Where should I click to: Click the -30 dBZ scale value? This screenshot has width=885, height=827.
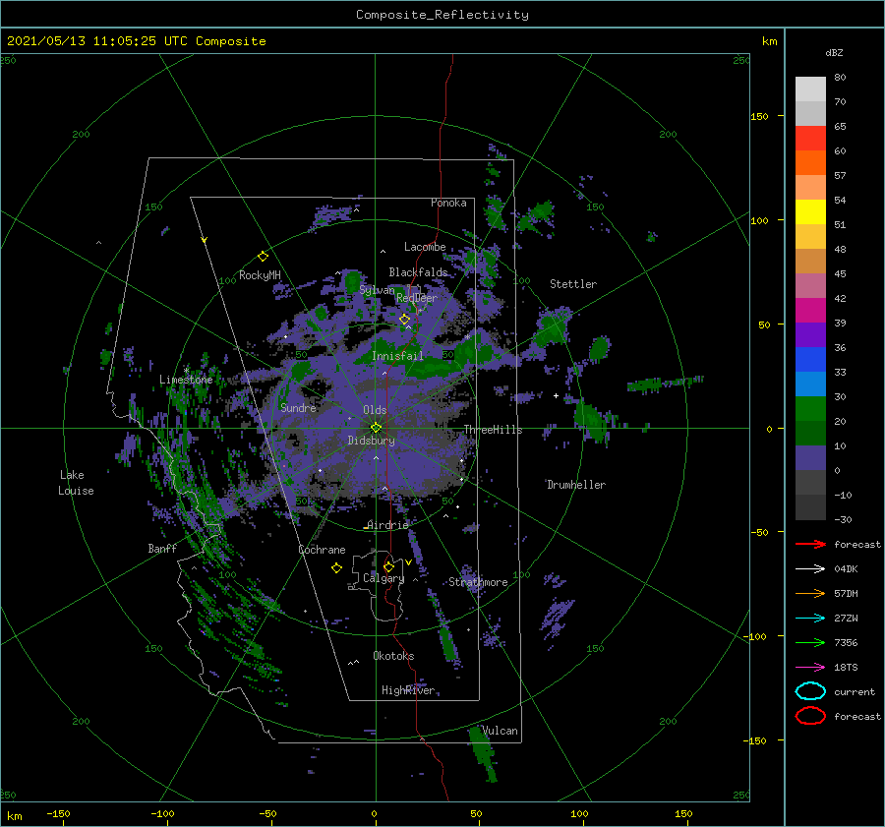point(843,519)
